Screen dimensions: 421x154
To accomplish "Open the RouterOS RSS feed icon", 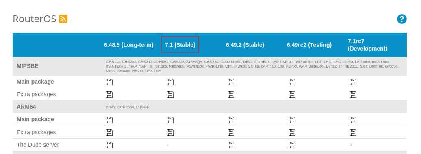I will point(63,19).
